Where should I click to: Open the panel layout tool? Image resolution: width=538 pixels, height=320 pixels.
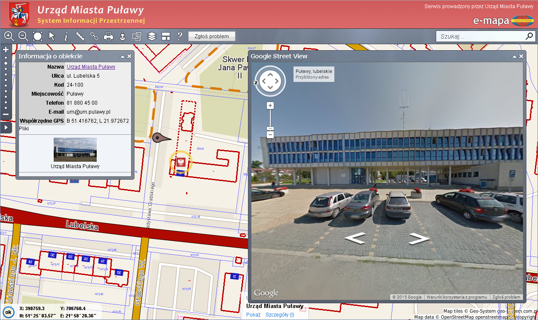tap(166, 36)
